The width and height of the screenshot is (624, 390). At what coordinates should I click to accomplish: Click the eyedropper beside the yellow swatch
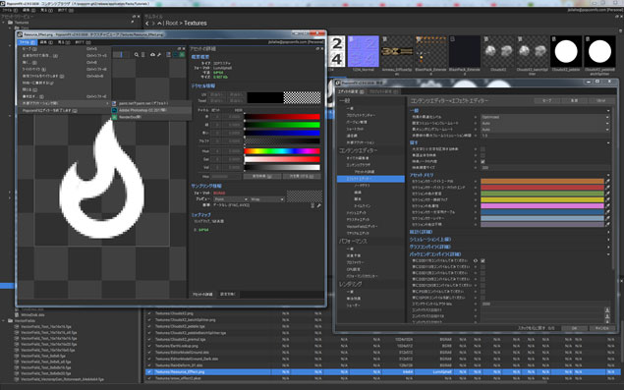(607, 199)
